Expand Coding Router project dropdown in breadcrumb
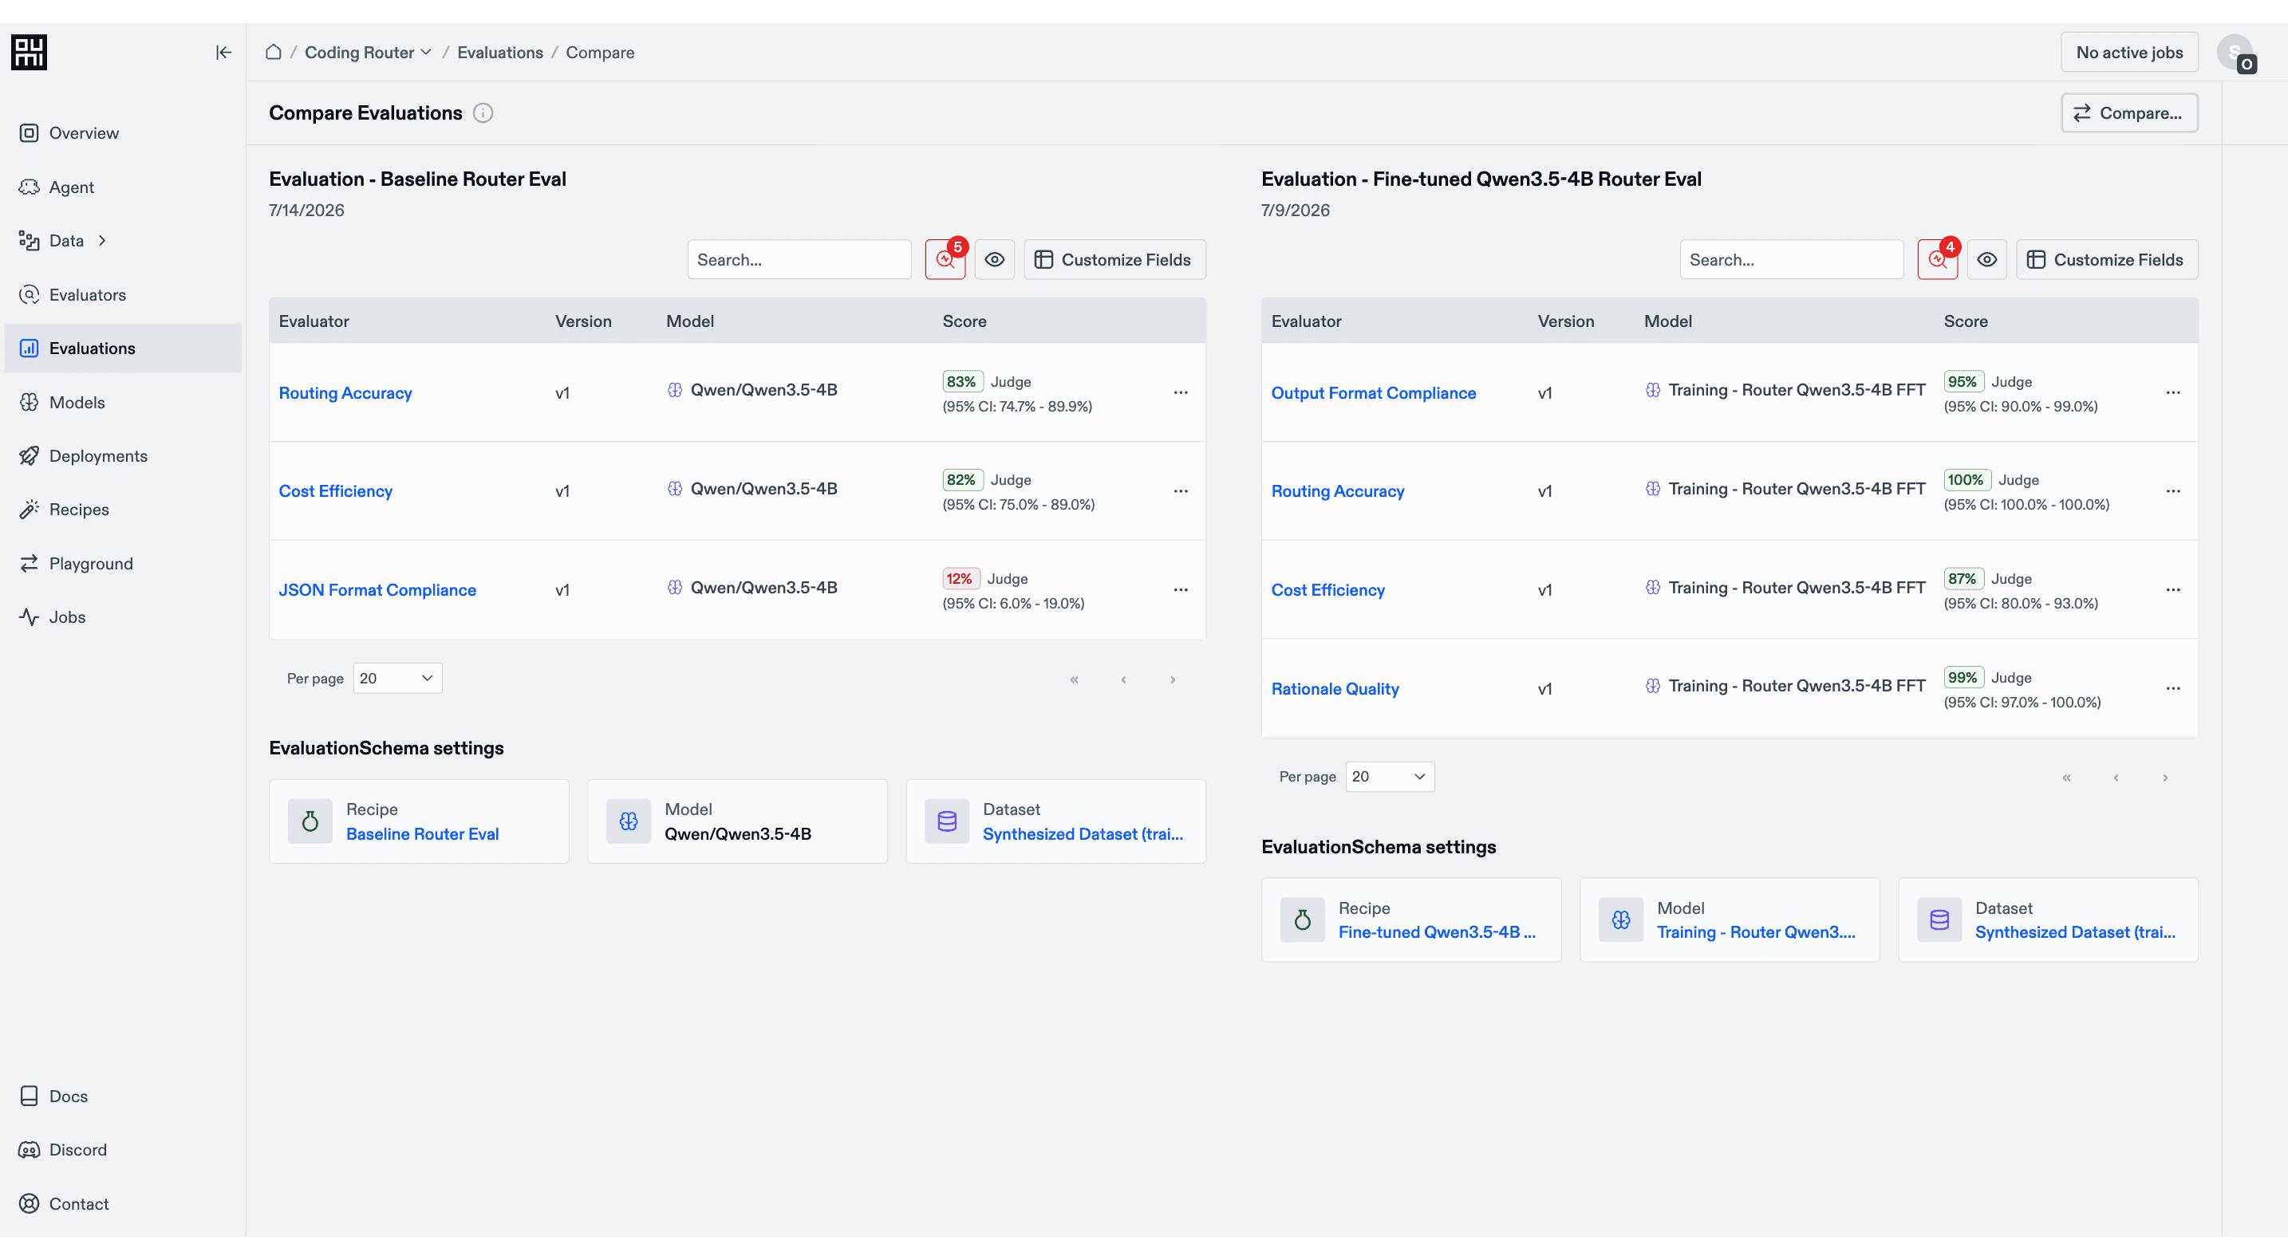Image resolution: width=2288 pixels, height=1260 pixels. tap(368, 53)
